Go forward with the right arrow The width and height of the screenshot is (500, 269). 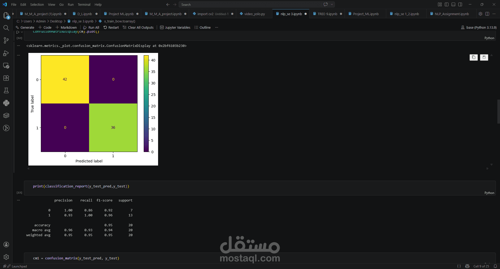point(175,4)
